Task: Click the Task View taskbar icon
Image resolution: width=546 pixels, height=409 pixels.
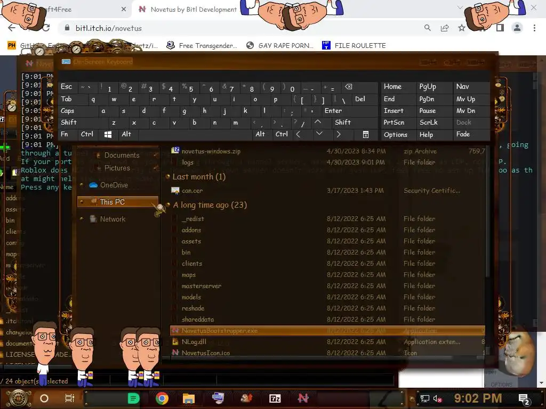Action: (70, 398)
